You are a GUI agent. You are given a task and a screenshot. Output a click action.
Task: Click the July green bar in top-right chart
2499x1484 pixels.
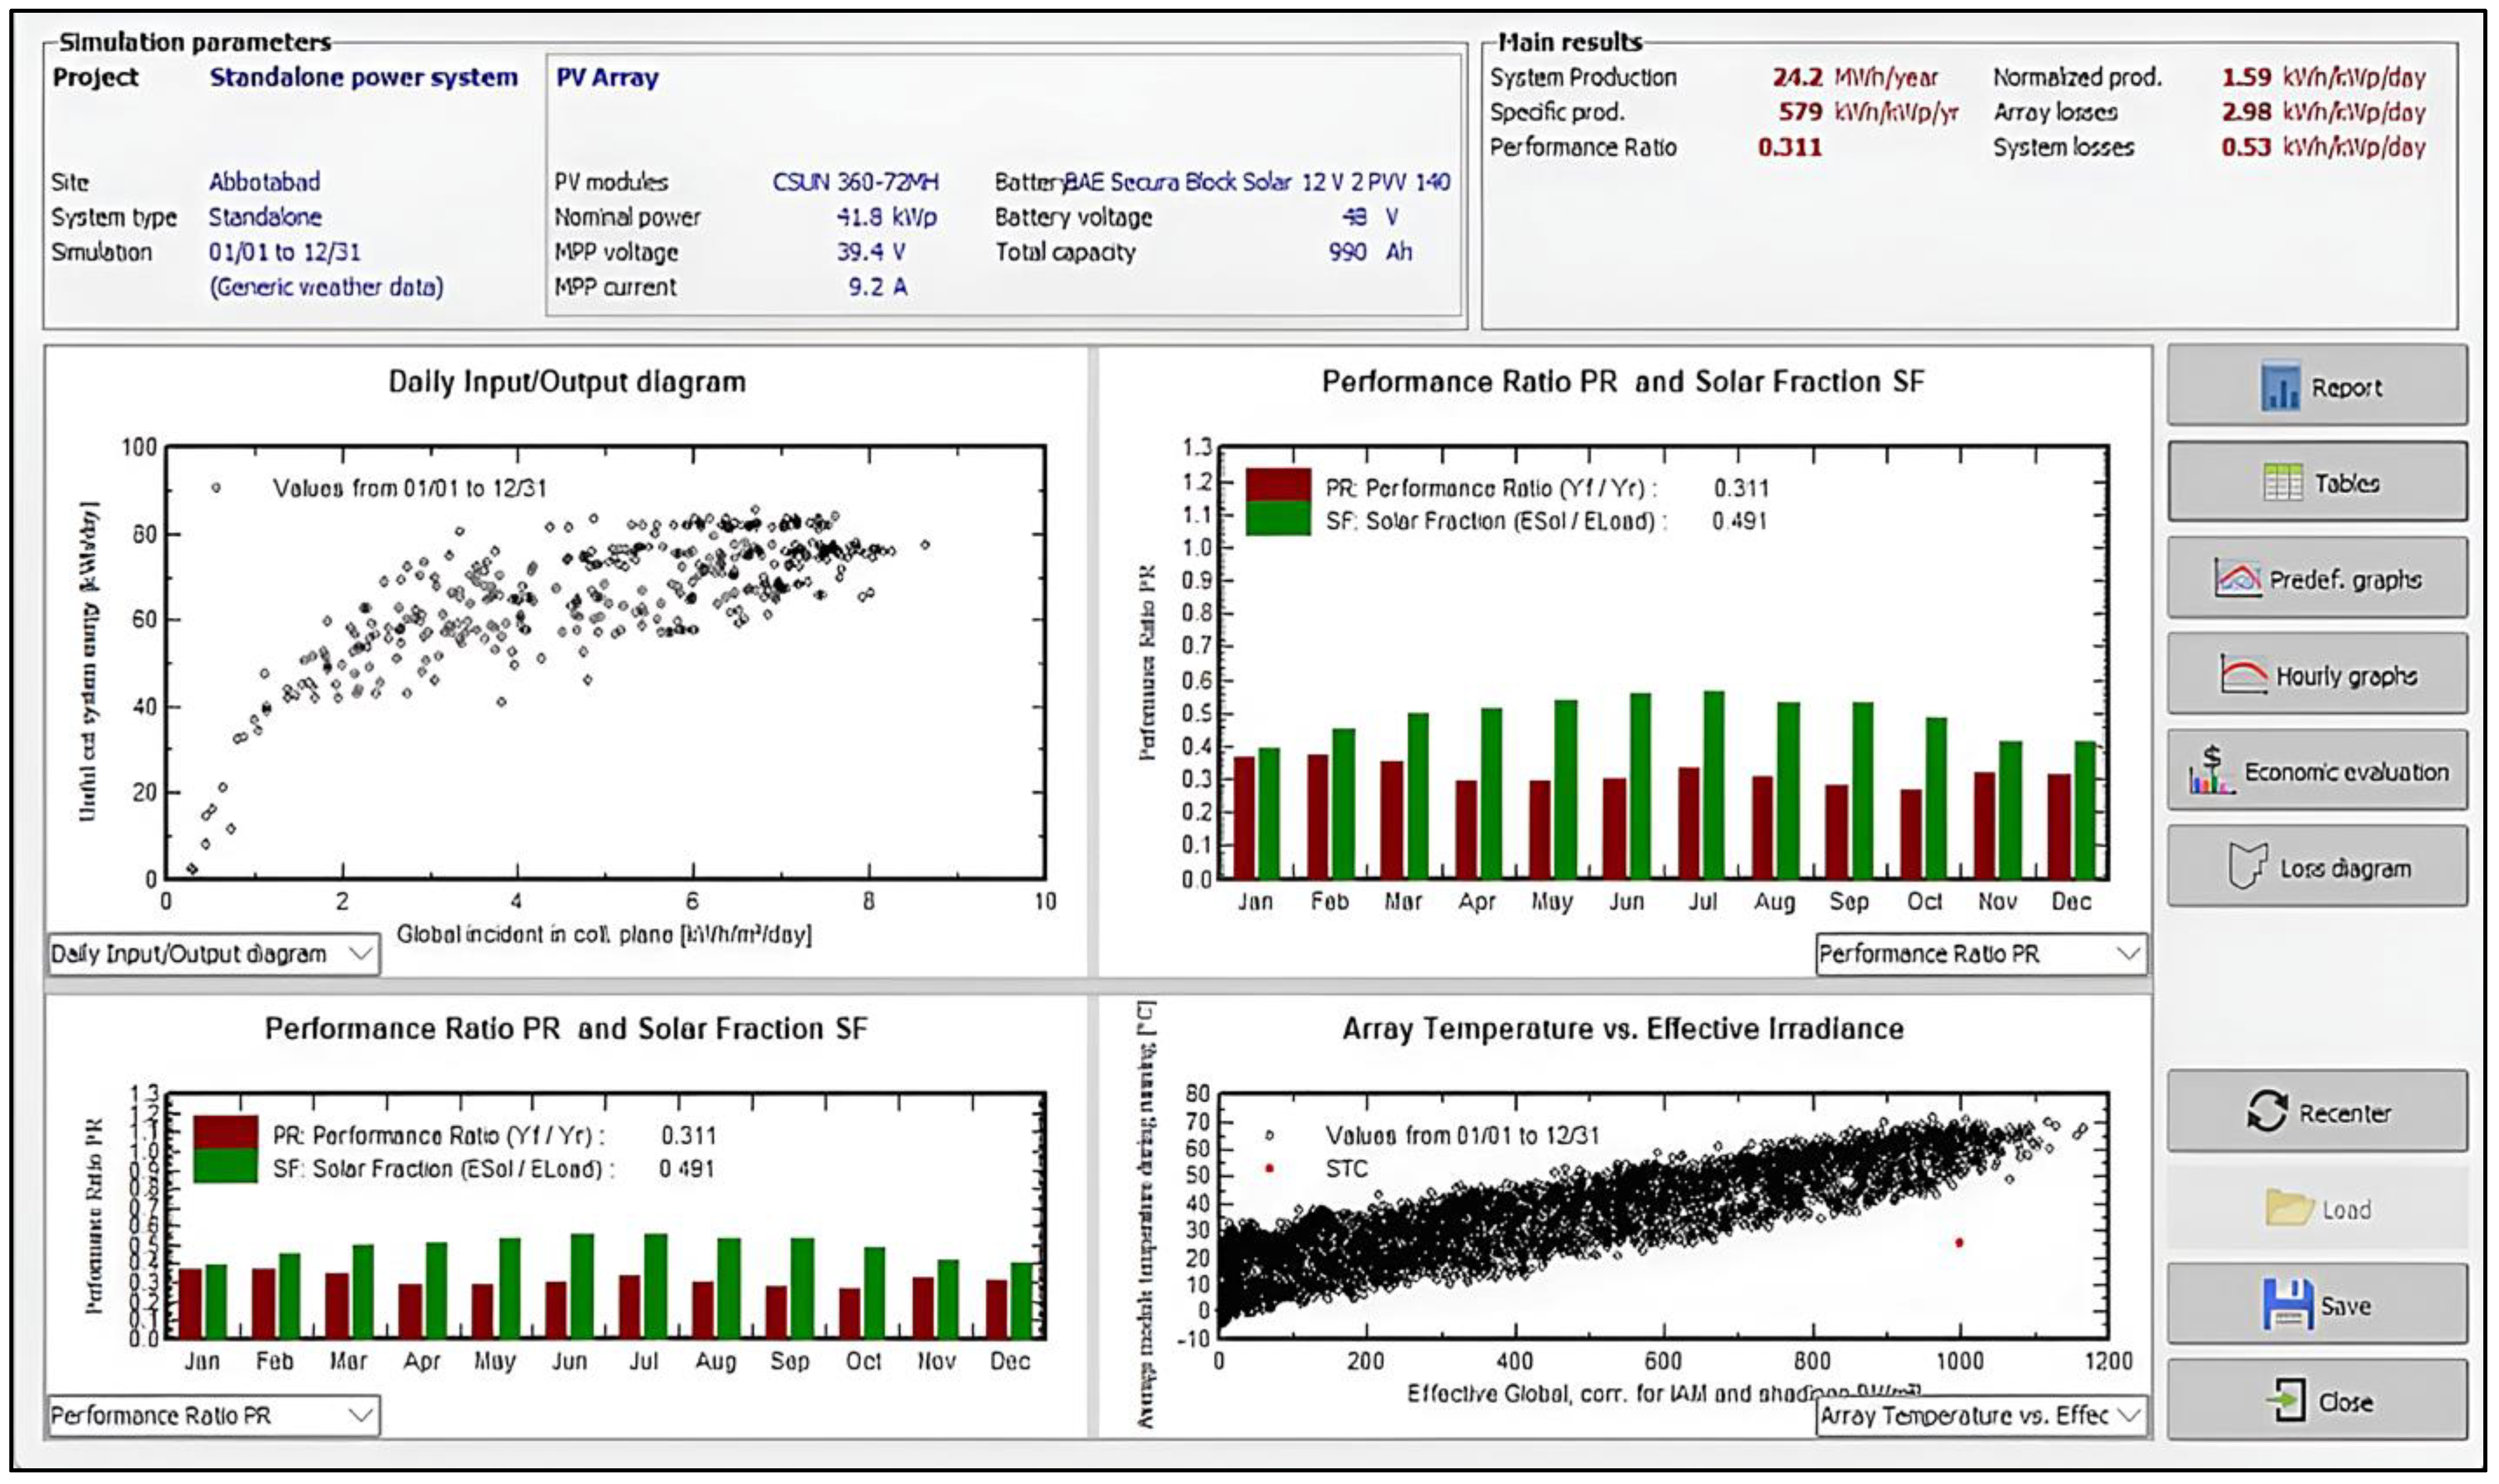pos(1714,785)
